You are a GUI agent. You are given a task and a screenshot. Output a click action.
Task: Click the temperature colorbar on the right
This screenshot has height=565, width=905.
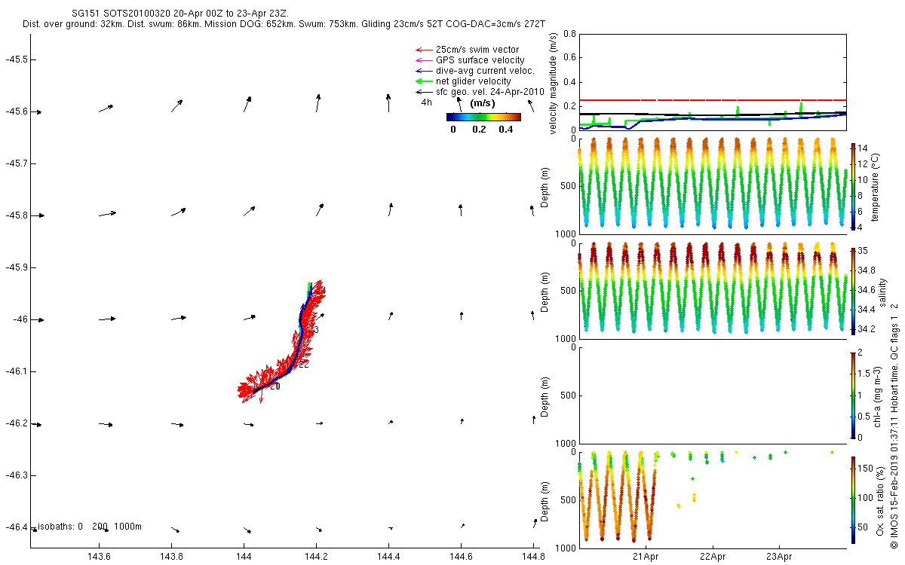pos(853,185)
